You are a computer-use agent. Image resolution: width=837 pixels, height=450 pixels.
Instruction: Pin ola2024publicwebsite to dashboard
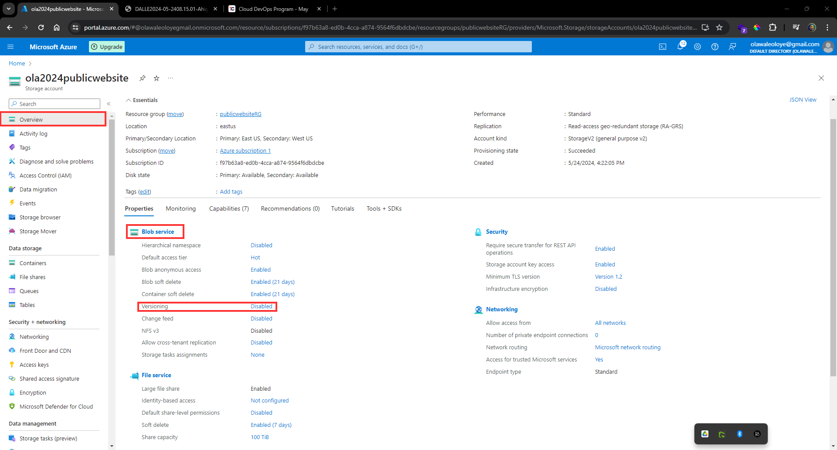click(143, 78)
